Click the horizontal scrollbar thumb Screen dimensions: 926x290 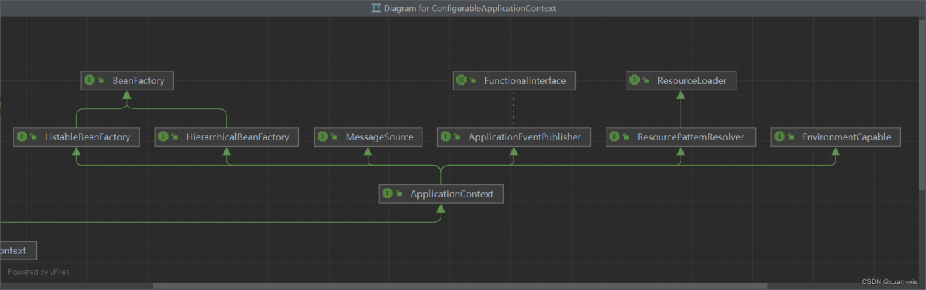pos(459,286)
